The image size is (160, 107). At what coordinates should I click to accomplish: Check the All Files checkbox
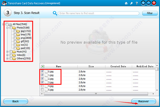7,24
